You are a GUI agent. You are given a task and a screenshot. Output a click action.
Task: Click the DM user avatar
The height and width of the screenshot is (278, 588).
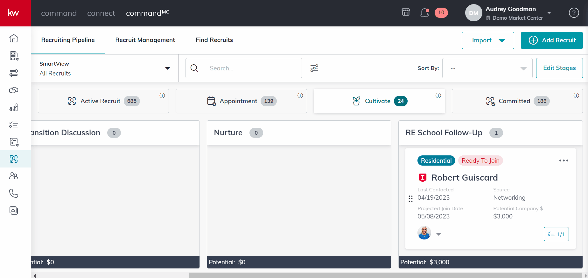coord(474,13)
